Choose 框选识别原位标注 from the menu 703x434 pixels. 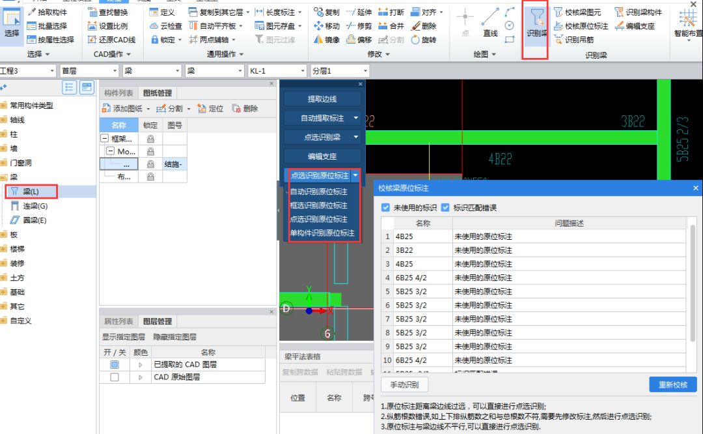click(318, 205)
